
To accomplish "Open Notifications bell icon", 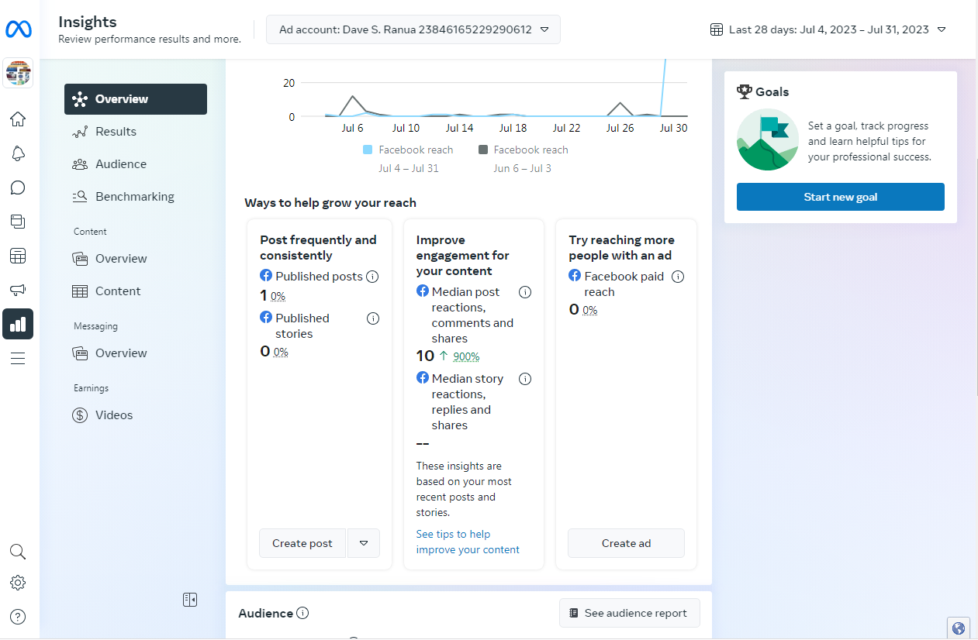I will [18, 153].
